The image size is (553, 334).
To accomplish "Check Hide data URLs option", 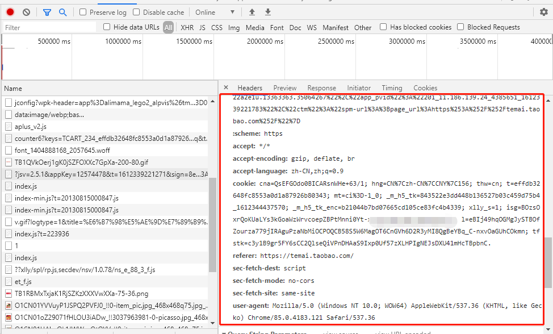I will point(107,27).
